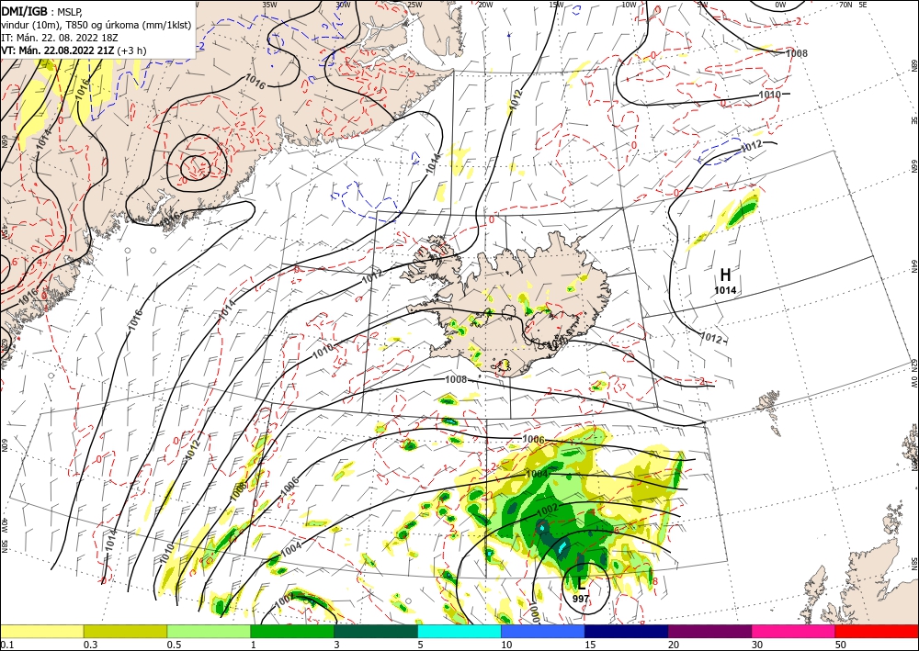Image resolution: width=919 pixels, height=651 pixels.
Task: Click the '3' legend scale label
Action: tap(337, 645)
